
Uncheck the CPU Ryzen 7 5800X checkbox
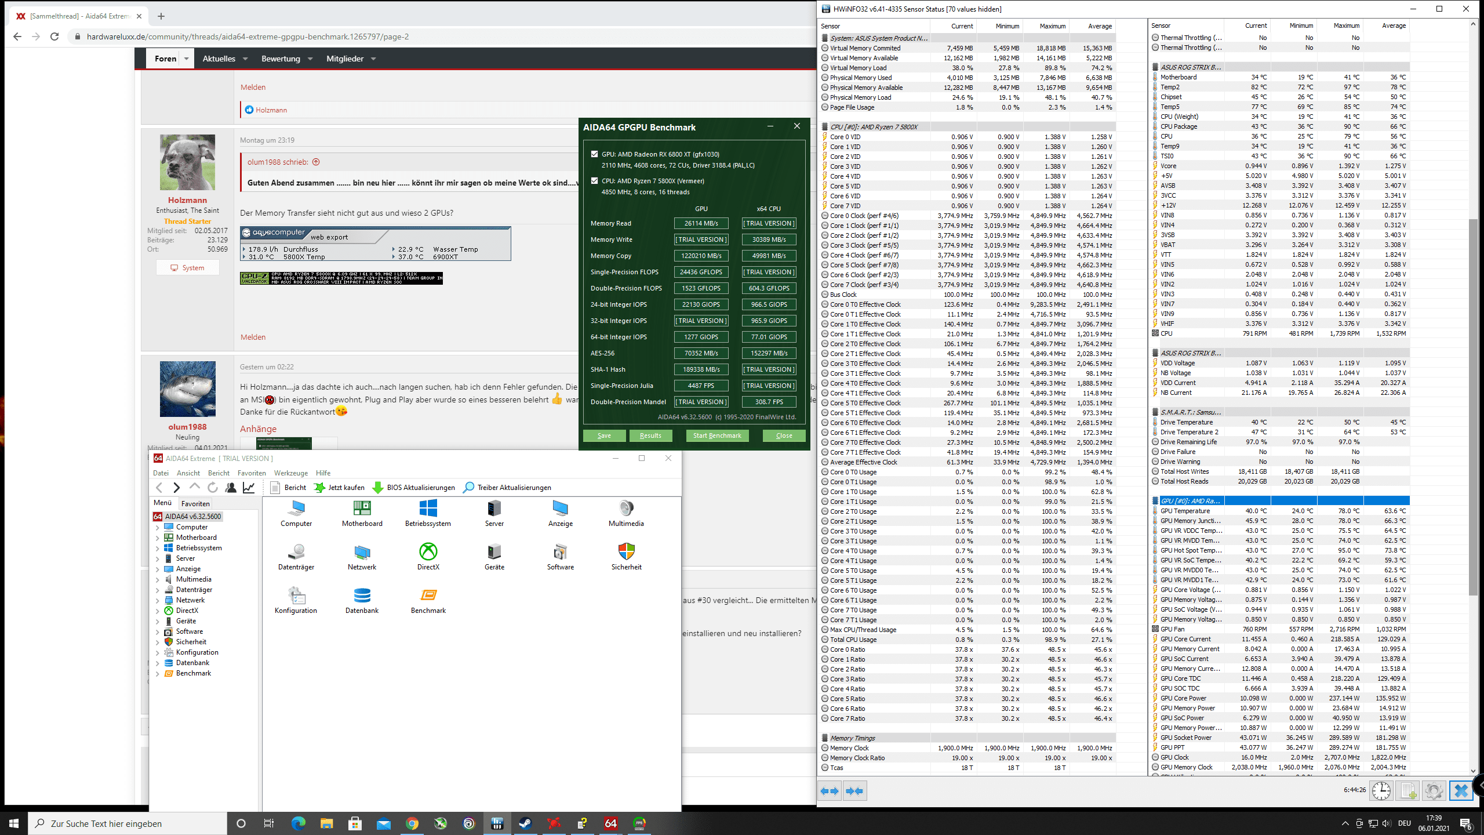[x=594, y=181]
